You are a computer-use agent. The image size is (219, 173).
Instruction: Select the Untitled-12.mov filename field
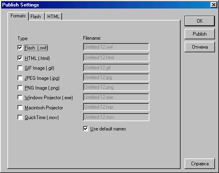pyautogui.click(x=116, y=117)
